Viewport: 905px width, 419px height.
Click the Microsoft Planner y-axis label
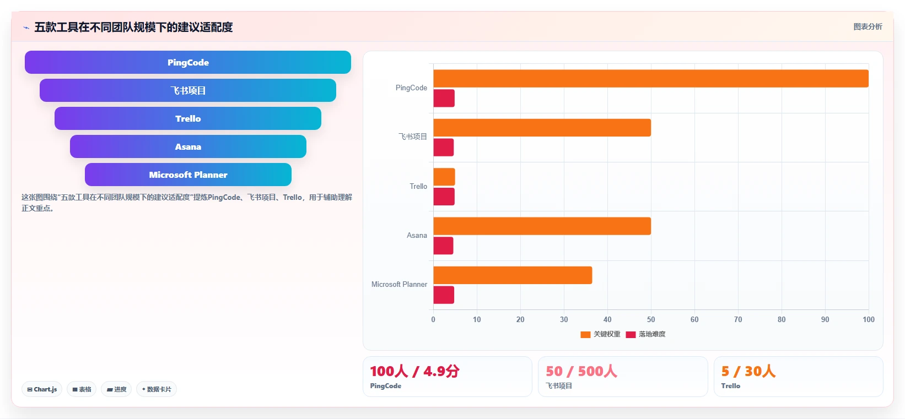[x=399, y=284]
